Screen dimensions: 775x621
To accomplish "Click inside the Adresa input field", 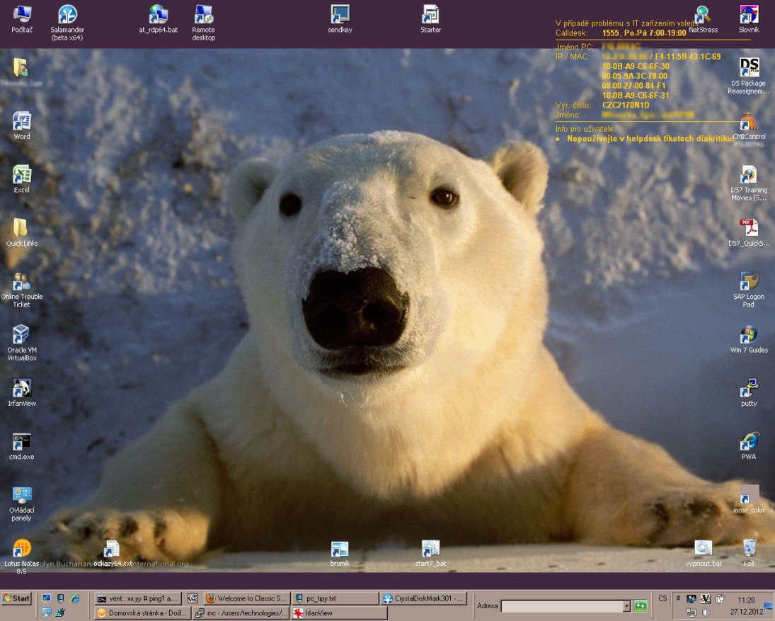I will coord(561,606).
